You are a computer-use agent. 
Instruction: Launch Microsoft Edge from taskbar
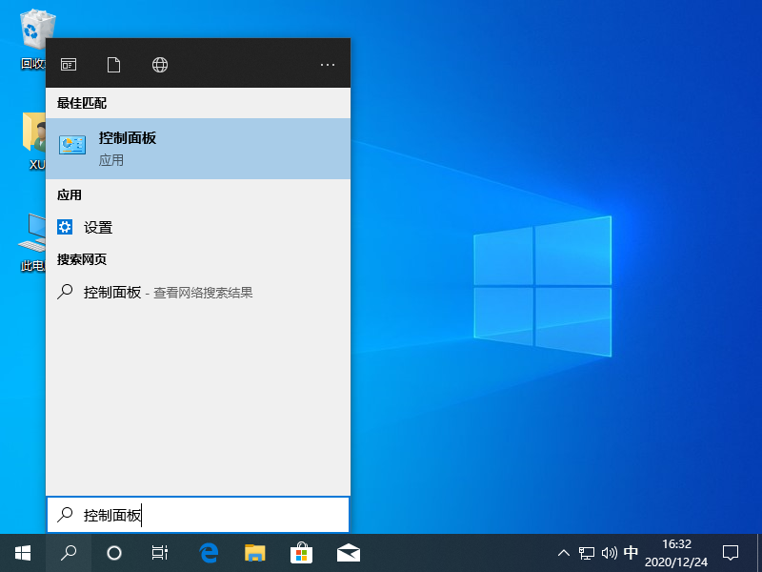point(208,553)
